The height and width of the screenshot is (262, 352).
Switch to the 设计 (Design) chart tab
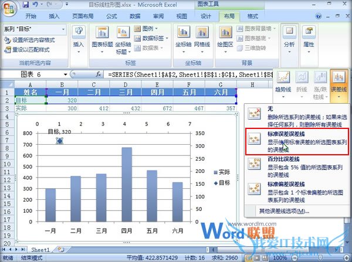point(206,16)
